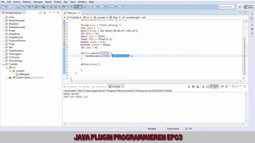Click Remove All Terminated Launches icon
Viewport: 255px width, 143px height.
click(x=198, y=87)
